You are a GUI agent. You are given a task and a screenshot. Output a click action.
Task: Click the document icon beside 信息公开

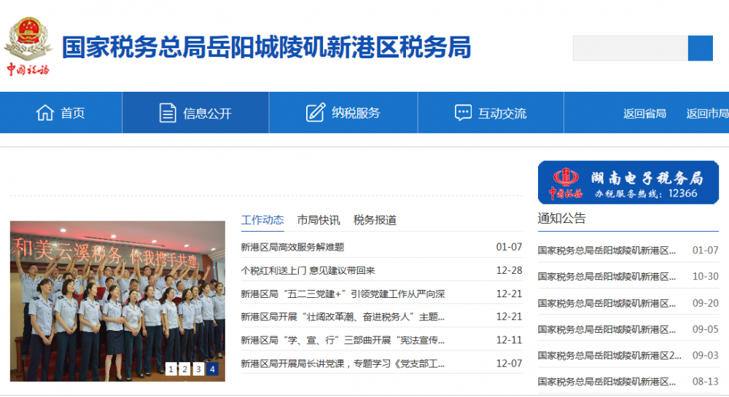pyautogui.click(x=168, y=113)
